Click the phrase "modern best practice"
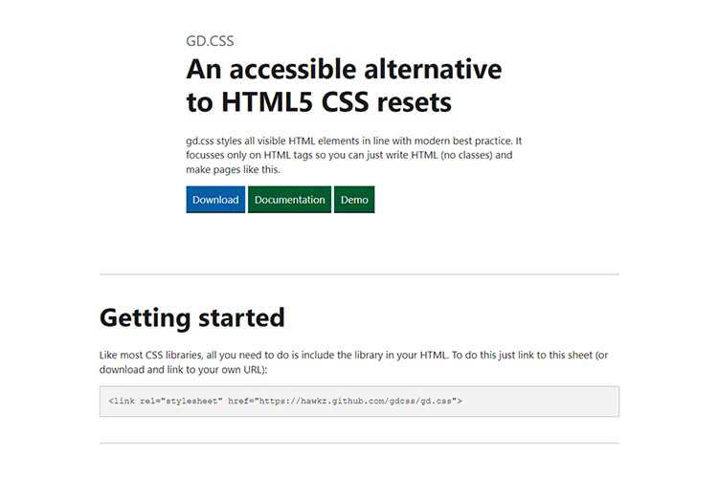Screen dimensions: 718x478 point(455,141)
